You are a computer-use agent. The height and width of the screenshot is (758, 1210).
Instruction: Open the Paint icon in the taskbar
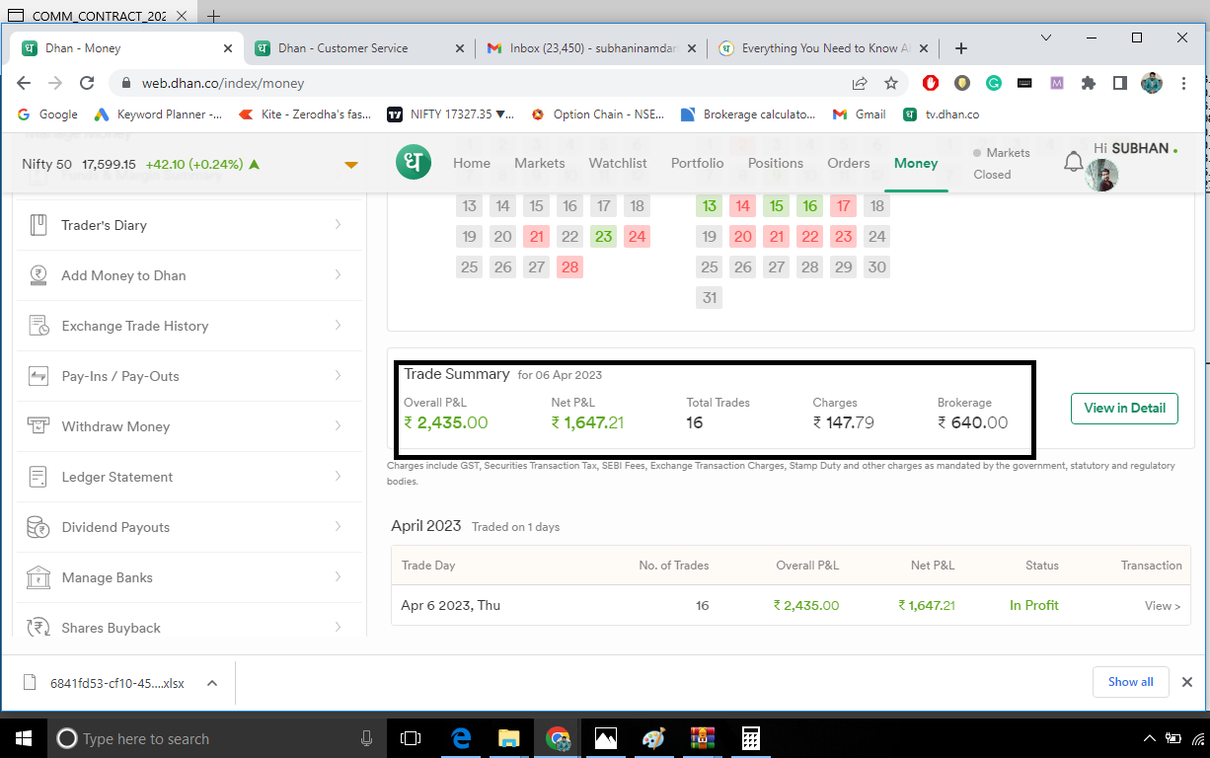[x=653, y=738]
